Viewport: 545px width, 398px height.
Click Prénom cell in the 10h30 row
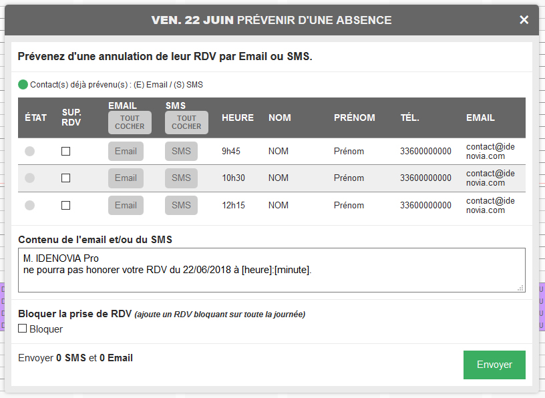coord(349,178)
